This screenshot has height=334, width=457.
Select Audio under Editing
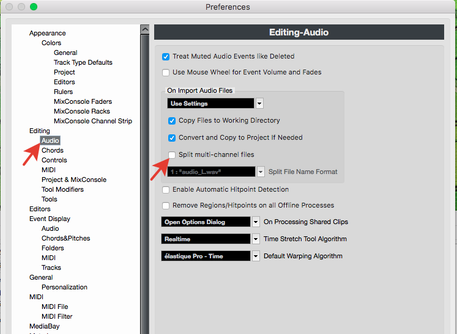[50, 140]
